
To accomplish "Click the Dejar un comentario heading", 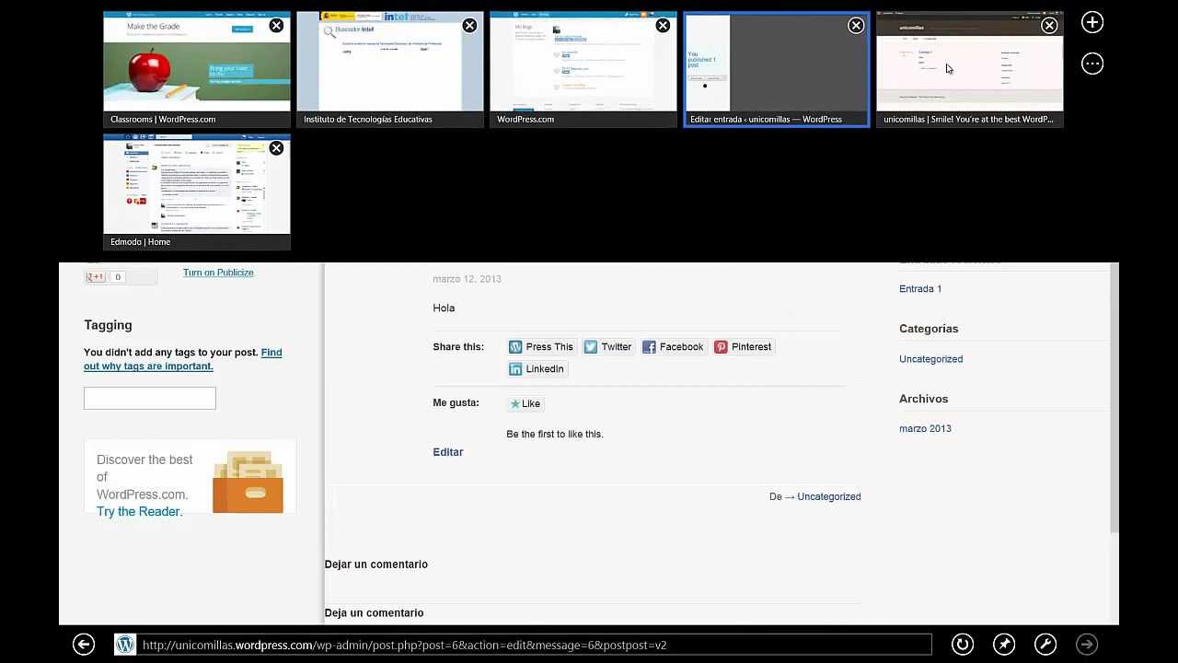I will click(376, 564).
